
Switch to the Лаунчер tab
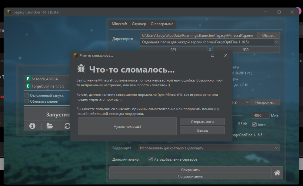[139, 24]
